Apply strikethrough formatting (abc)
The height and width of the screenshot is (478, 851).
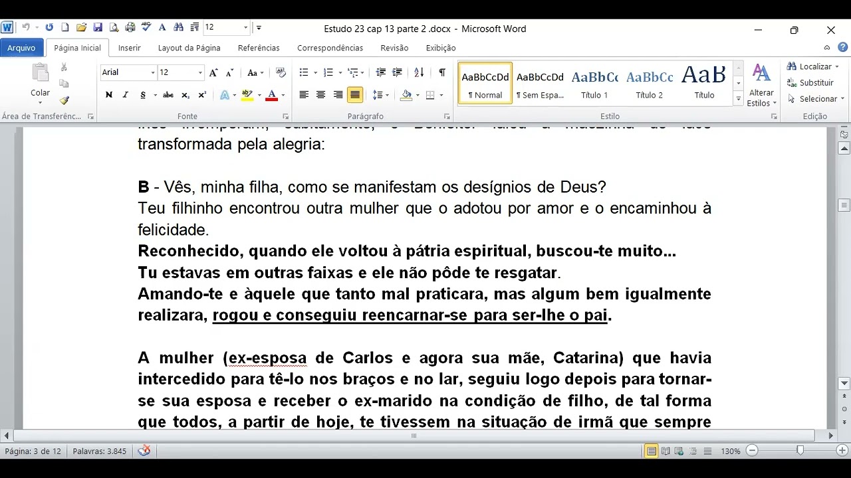point(168,96)
